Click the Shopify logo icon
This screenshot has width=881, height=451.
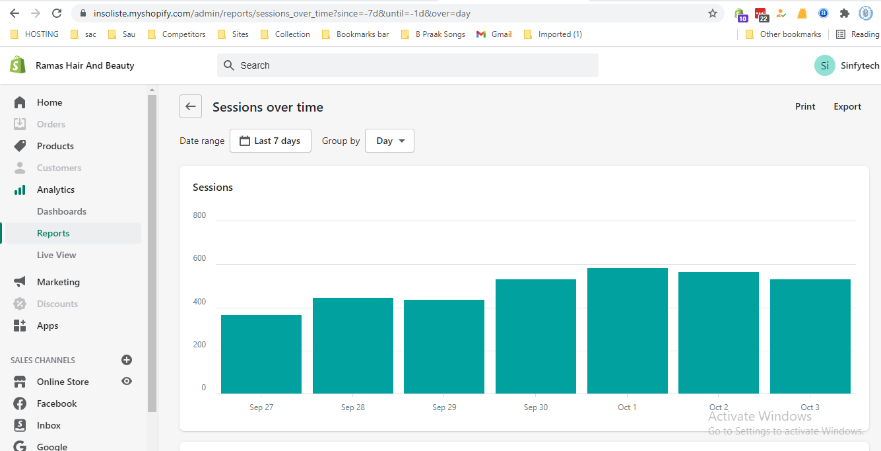[x=18, y=65]
